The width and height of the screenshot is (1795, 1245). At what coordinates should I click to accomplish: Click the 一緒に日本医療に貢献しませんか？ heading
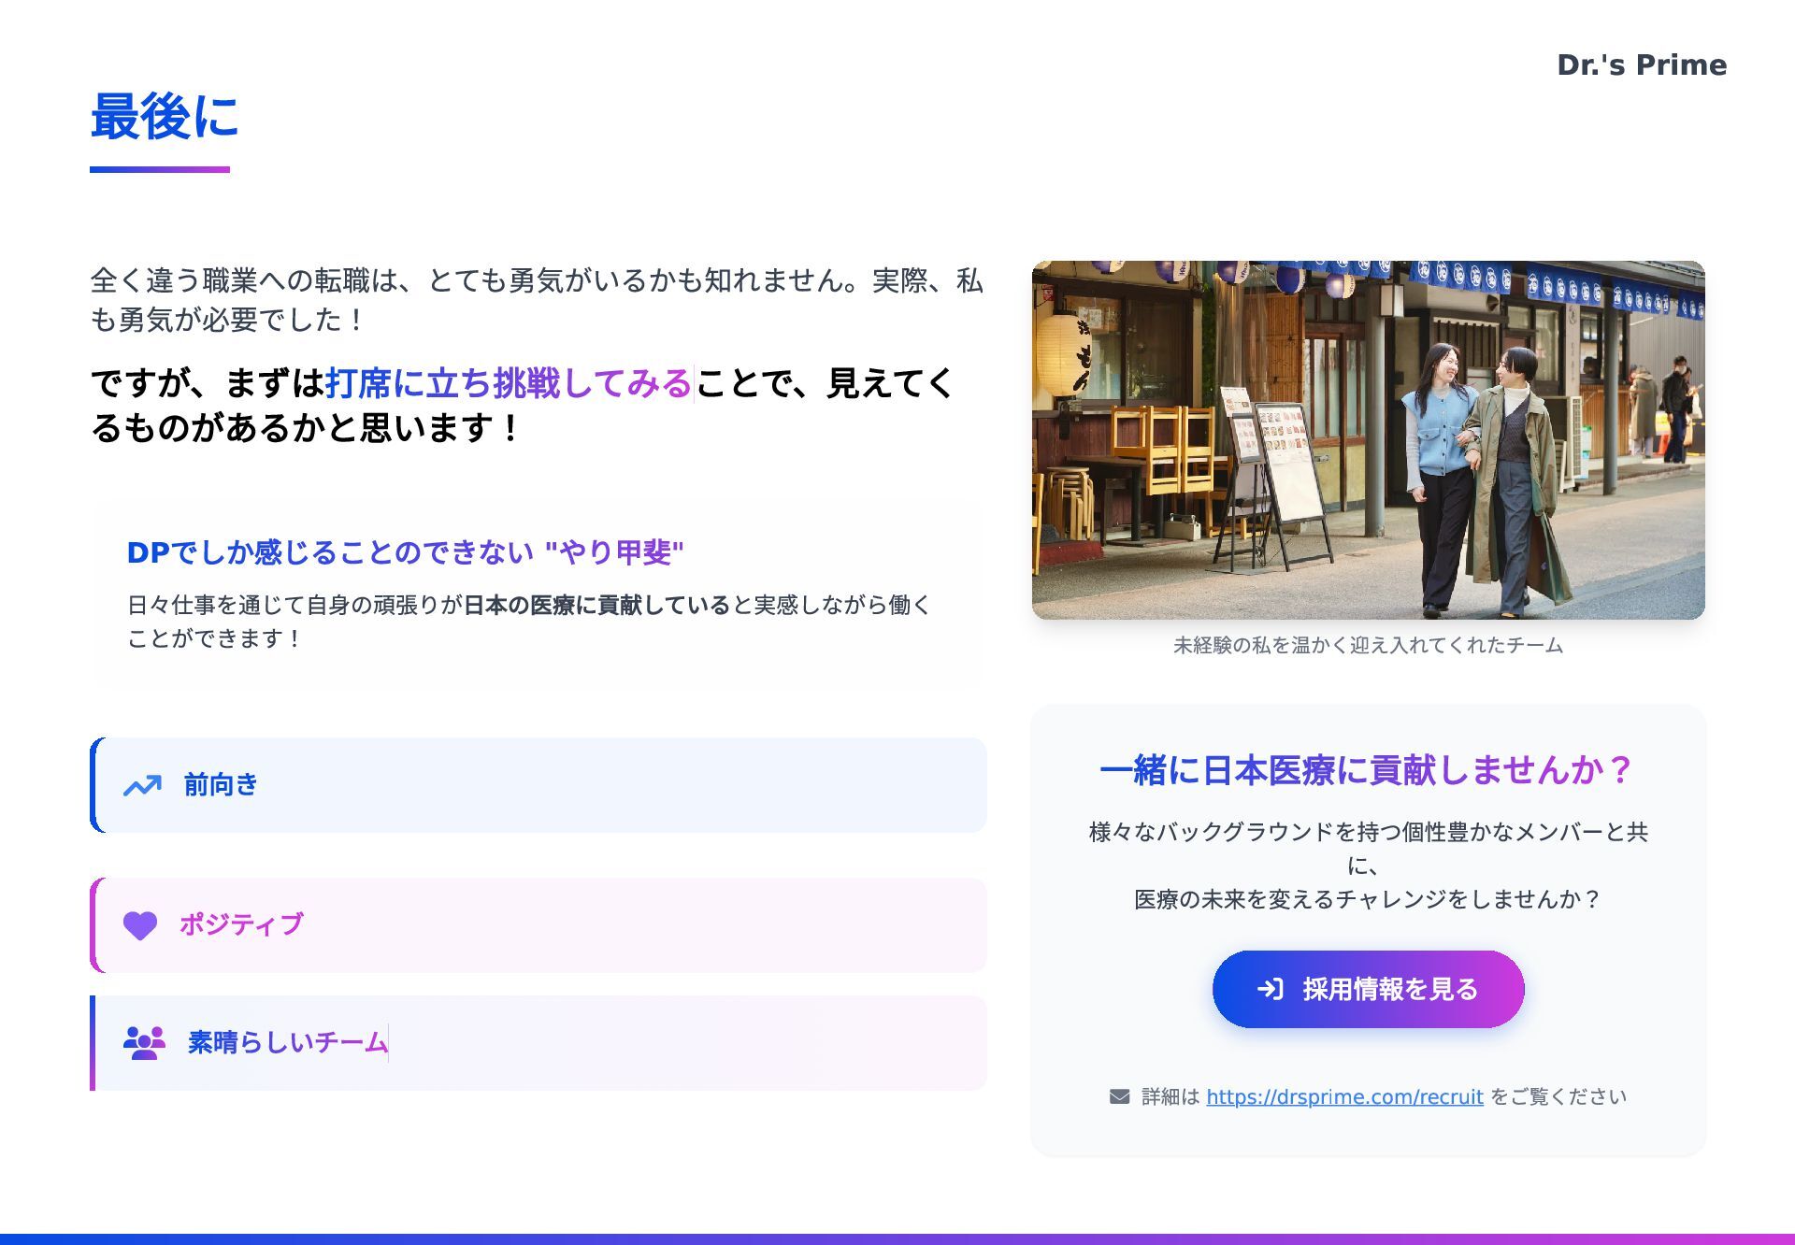(1367, 770)
